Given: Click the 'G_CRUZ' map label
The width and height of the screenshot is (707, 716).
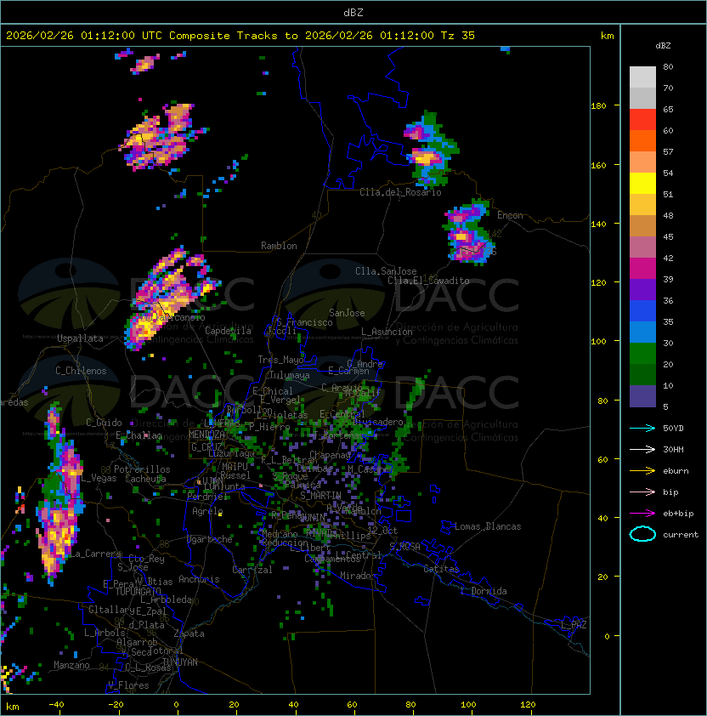Looking at the screenshot, I should coord(206,446).
